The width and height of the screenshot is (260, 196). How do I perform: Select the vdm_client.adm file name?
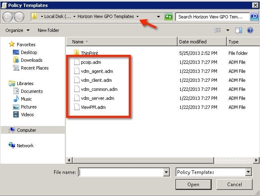point(96,80)
